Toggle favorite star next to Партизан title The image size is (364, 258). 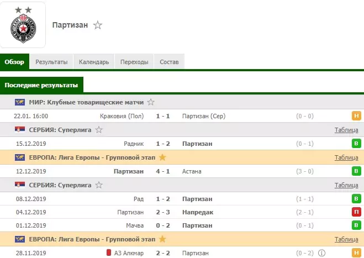[98, 25]
